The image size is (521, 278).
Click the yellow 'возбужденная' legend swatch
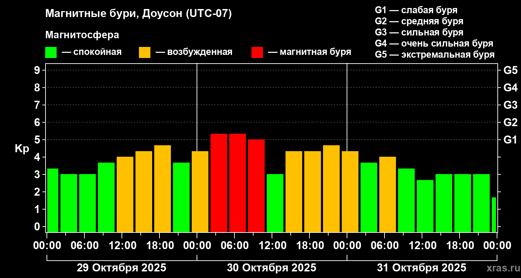(144, 52)
